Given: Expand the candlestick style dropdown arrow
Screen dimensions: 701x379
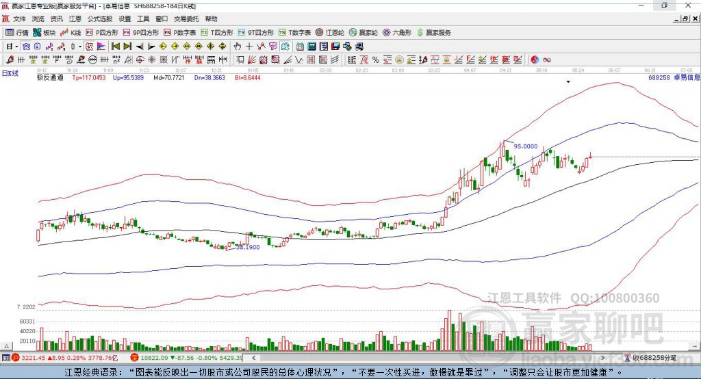Looking at the screenshot, I should coord(80,47).
